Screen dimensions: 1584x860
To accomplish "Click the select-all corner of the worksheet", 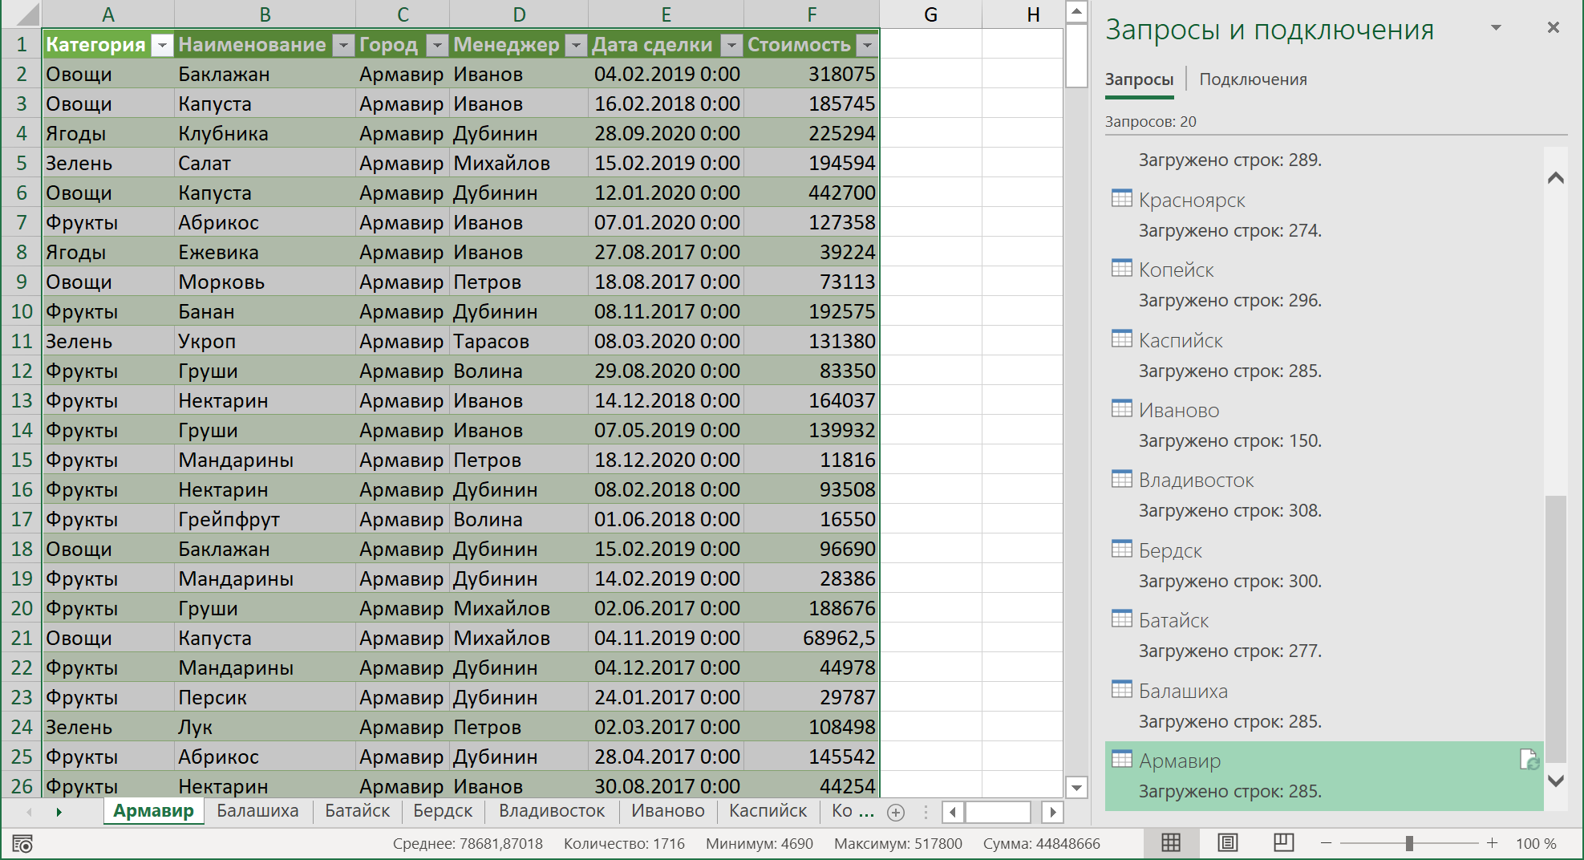I will click(x=21, y=14).
